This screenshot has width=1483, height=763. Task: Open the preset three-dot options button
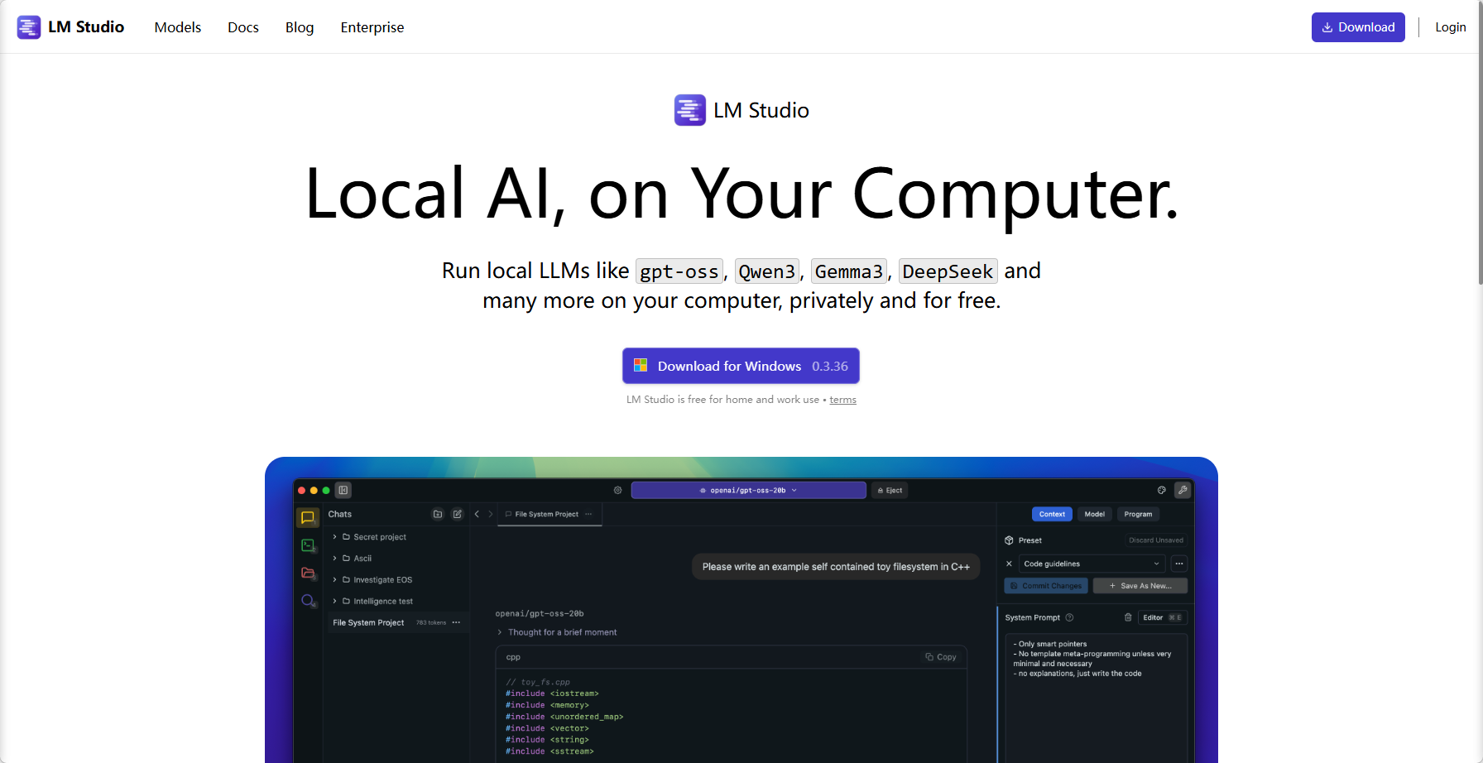point(1179,564)
